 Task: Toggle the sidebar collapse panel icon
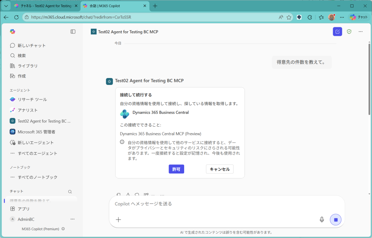73,32
